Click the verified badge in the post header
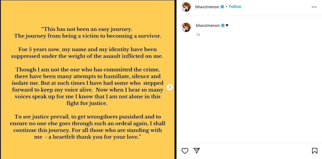Screen dimensions: 322x159 click(x=222, y=7)
